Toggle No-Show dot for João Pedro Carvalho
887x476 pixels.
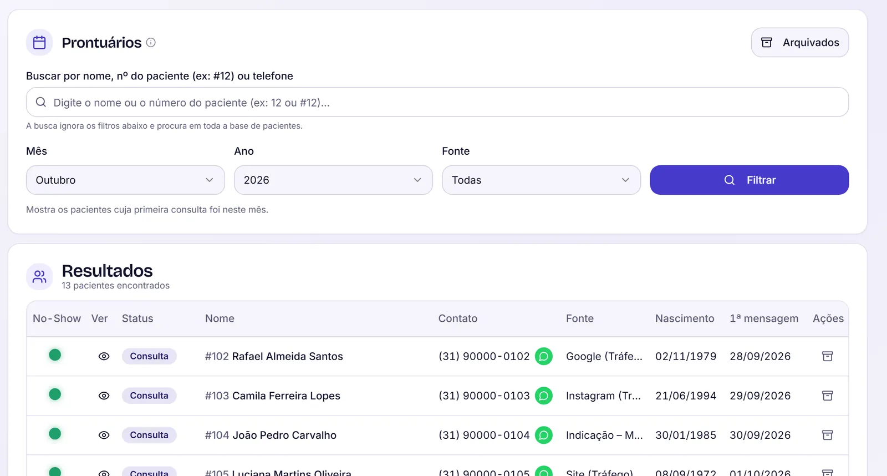(x=55, y=433)
